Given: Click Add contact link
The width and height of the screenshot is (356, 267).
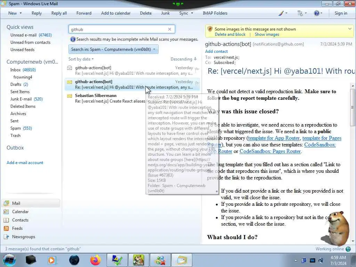Looking at the screenshot, I should coord(216,51).
